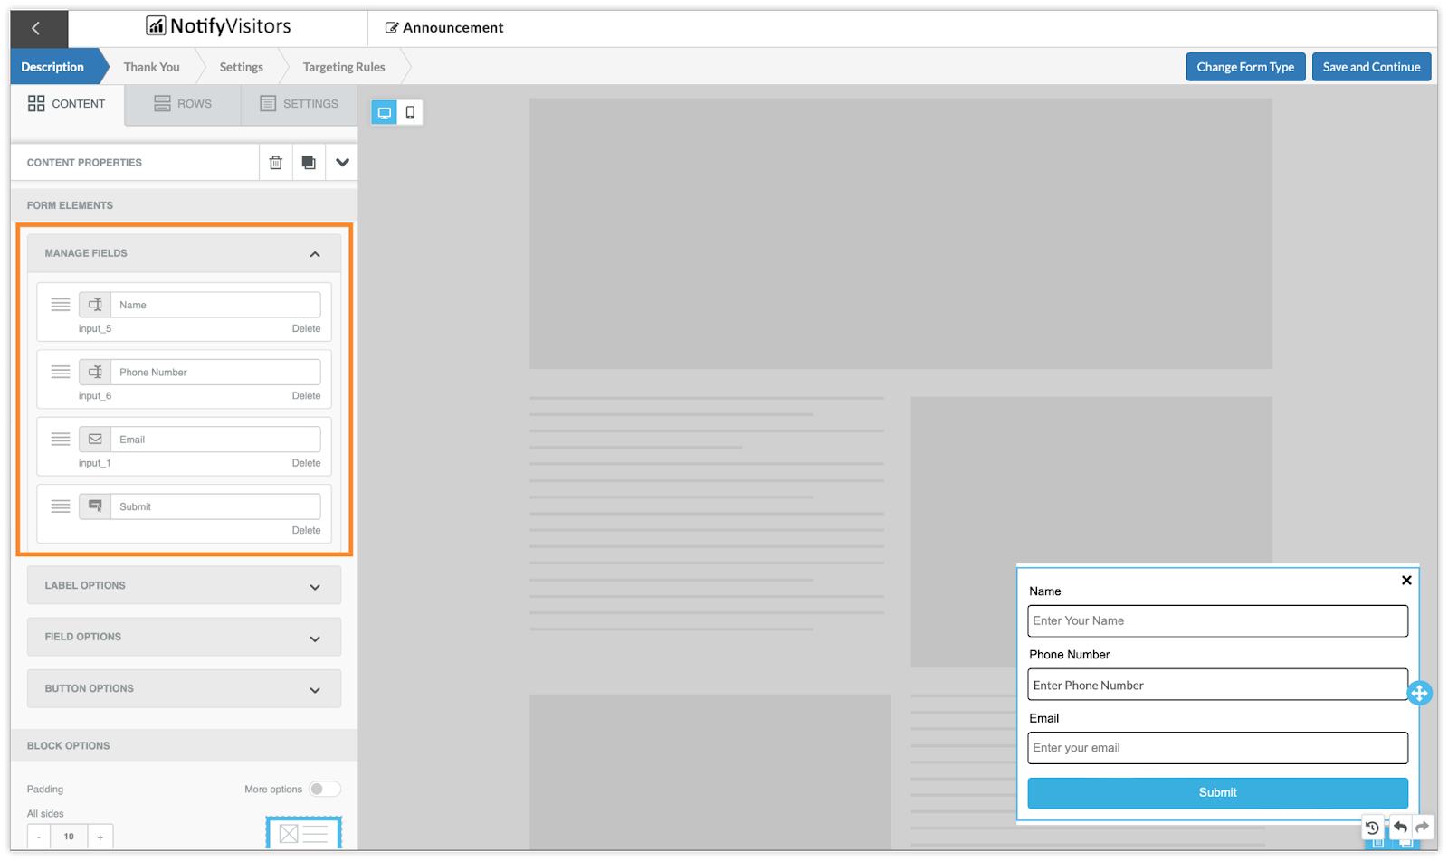The height and width of the screenshot is (861, 1448).
Task: Click the Enter your email preview field
Action: pyautogui.click(x=1217, y=748)
